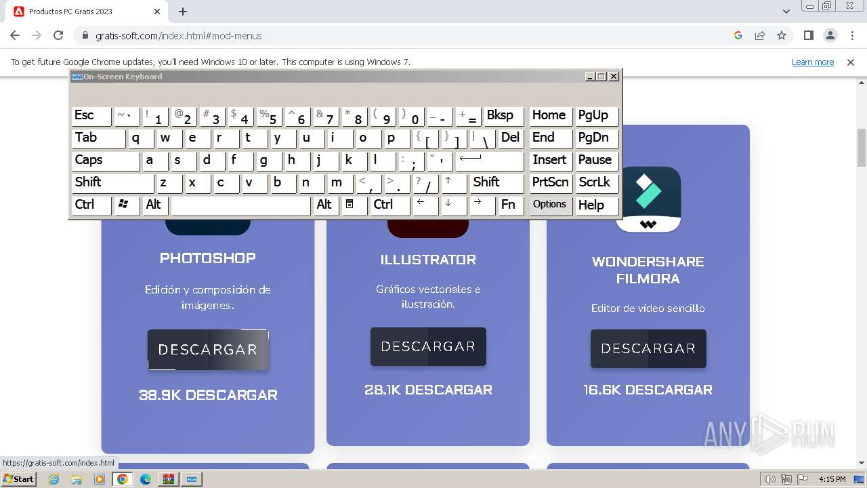
Task: Toggle the right Shift key on keyboard
Action: click(497, 183)
